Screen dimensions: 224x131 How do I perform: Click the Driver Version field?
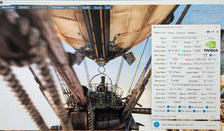coord(192,85)
